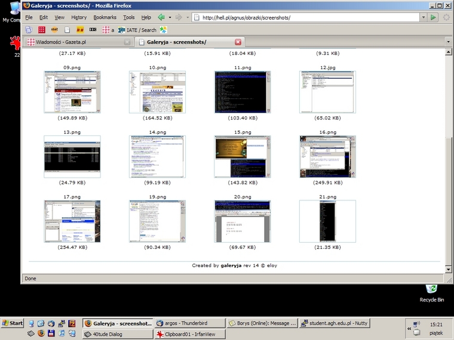This screenshot has width=454, height=340.
Task: Click the Start button
Action: (x=12, y=323)
